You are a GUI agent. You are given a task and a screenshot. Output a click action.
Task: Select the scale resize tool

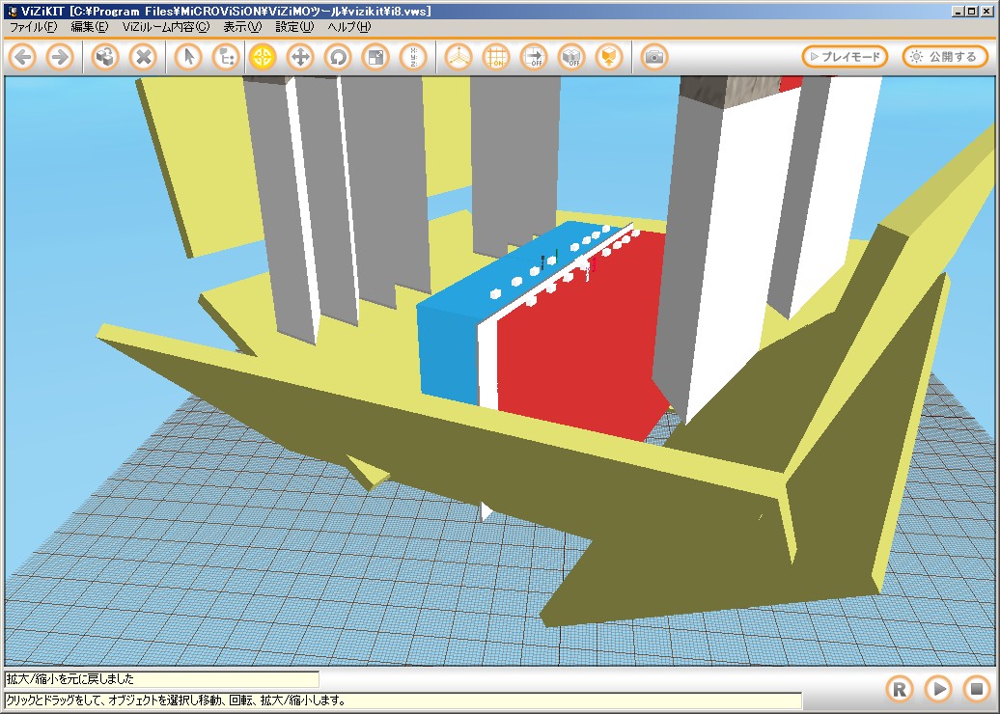[x=375, y=57]
